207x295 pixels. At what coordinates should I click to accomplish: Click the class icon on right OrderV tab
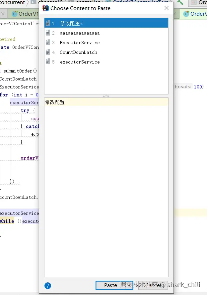click(x=186, y=14)
